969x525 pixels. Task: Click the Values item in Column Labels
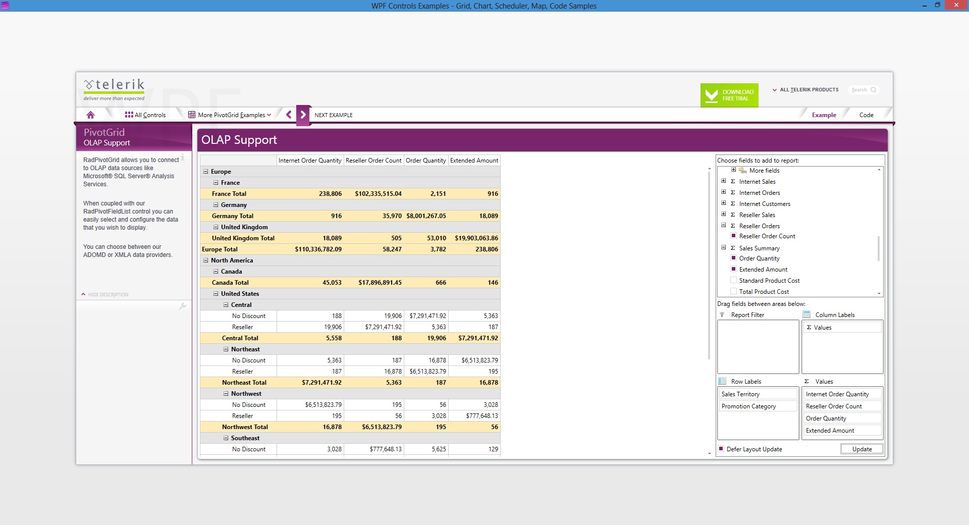click(x=842, y=328)
